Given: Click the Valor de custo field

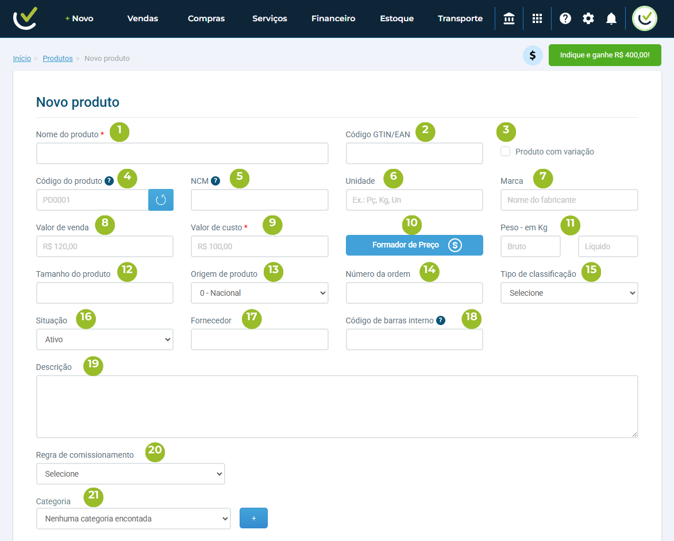Looking at the screenshot, I should 260,246.
